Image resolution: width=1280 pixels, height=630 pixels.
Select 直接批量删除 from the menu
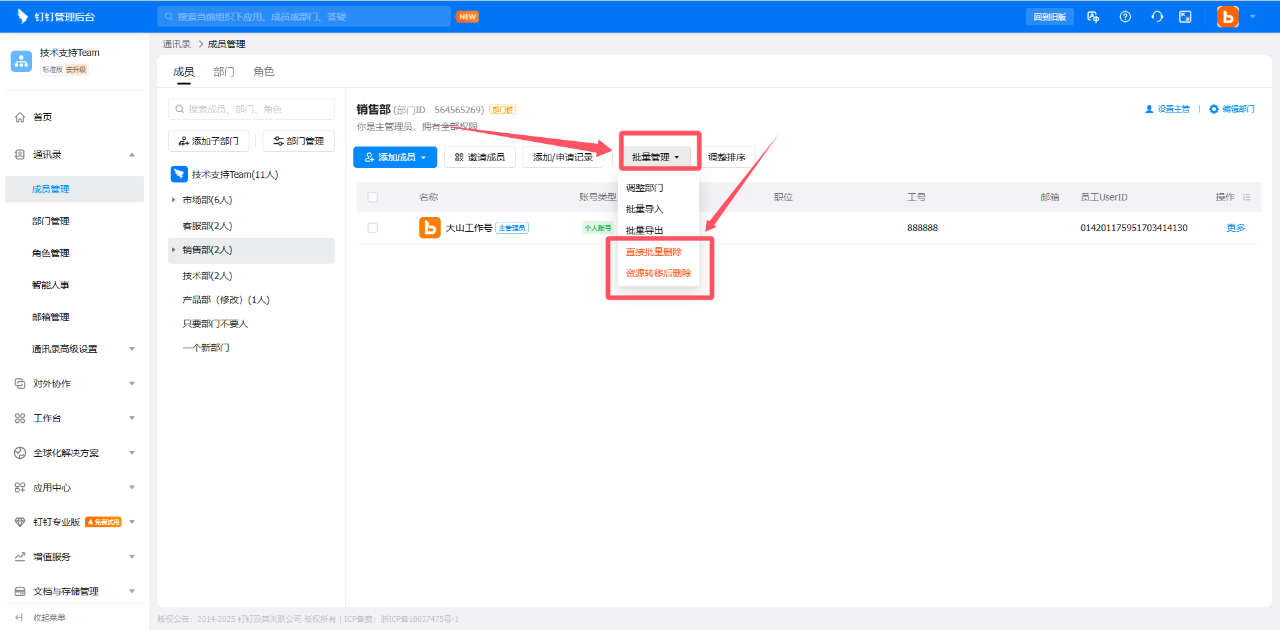click(653, 252)
